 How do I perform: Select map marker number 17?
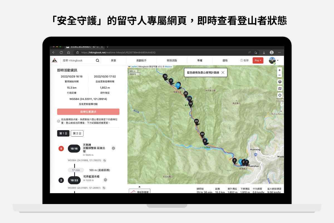coord(171,81)
